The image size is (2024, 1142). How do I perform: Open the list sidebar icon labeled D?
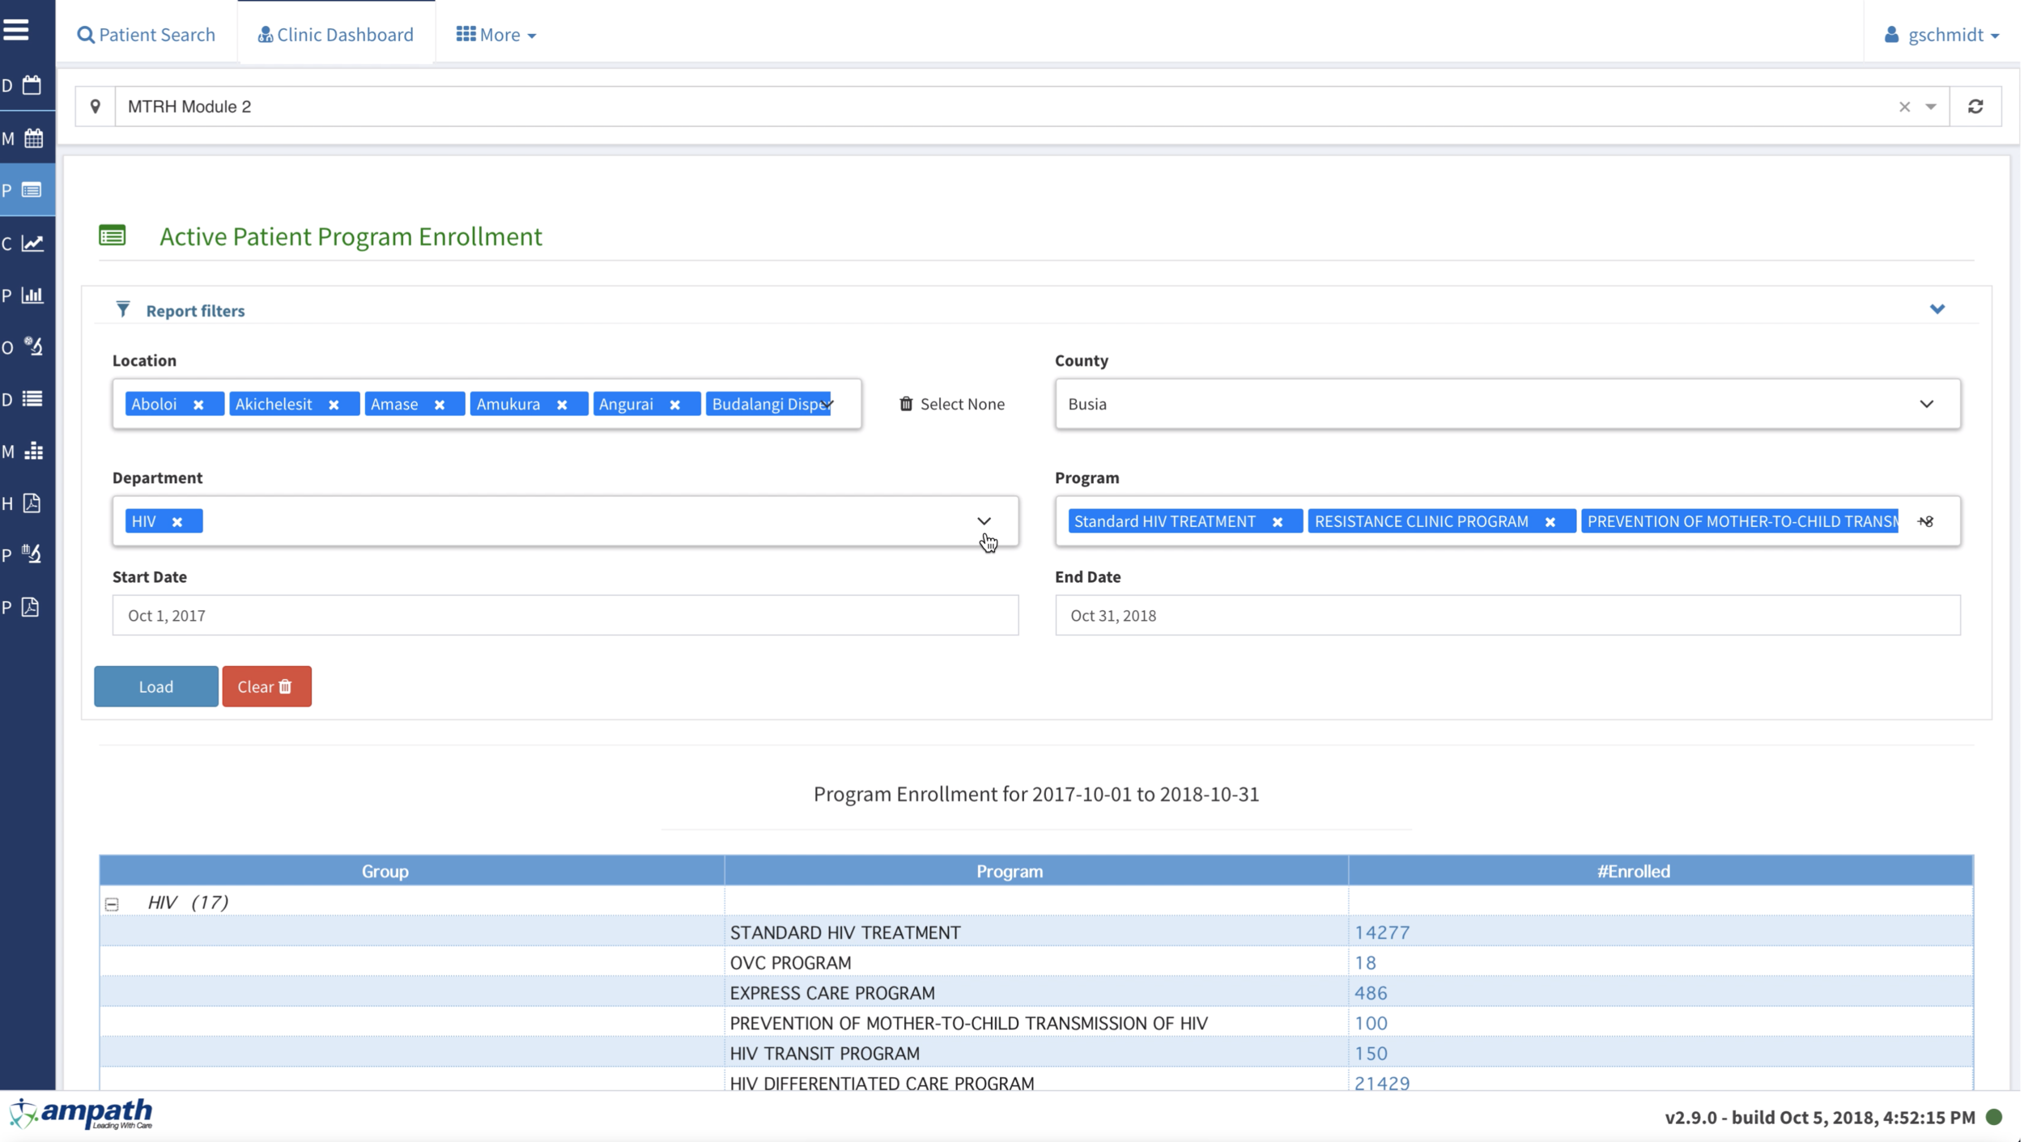pyautogui.click(x=32, y=398)
